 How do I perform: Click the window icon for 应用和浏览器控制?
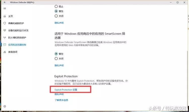click(x=5, y=45)
